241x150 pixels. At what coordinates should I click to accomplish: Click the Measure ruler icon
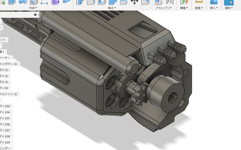point(199,2)
